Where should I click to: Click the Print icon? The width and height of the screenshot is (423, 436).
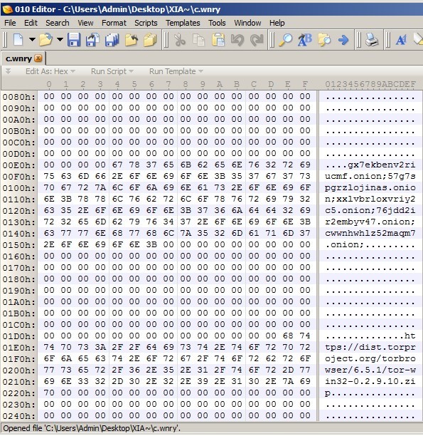click(372, 40)
